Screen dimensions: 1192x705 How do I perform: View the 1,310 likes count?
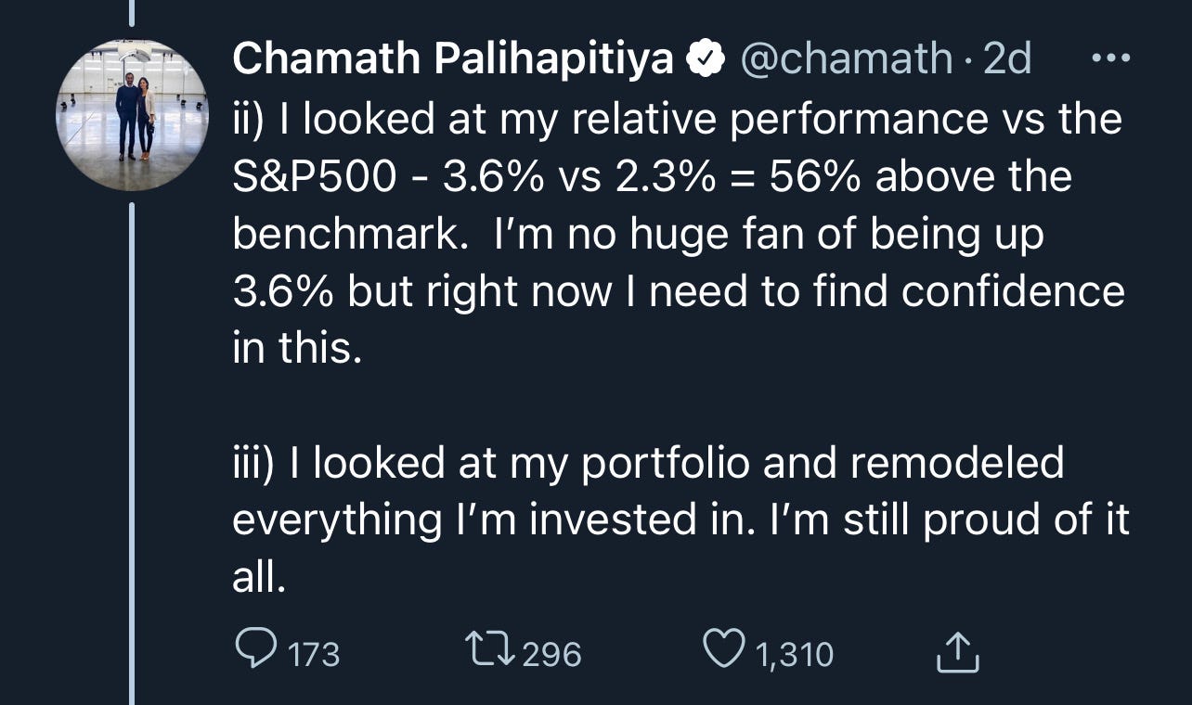[795, 655]
